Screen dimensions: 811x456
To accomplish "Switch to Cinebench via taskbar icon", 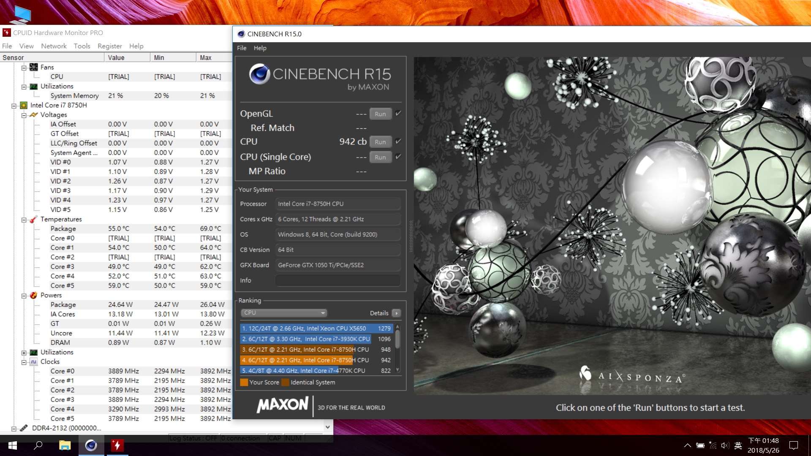I will click(91, 445).
